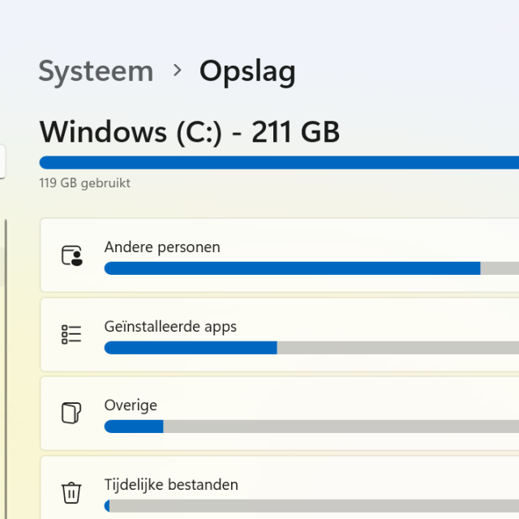The height and width of the screenshot is (519, 519).
Task: Click the Geïnstalleerde apps list icon
Action: 71,334
